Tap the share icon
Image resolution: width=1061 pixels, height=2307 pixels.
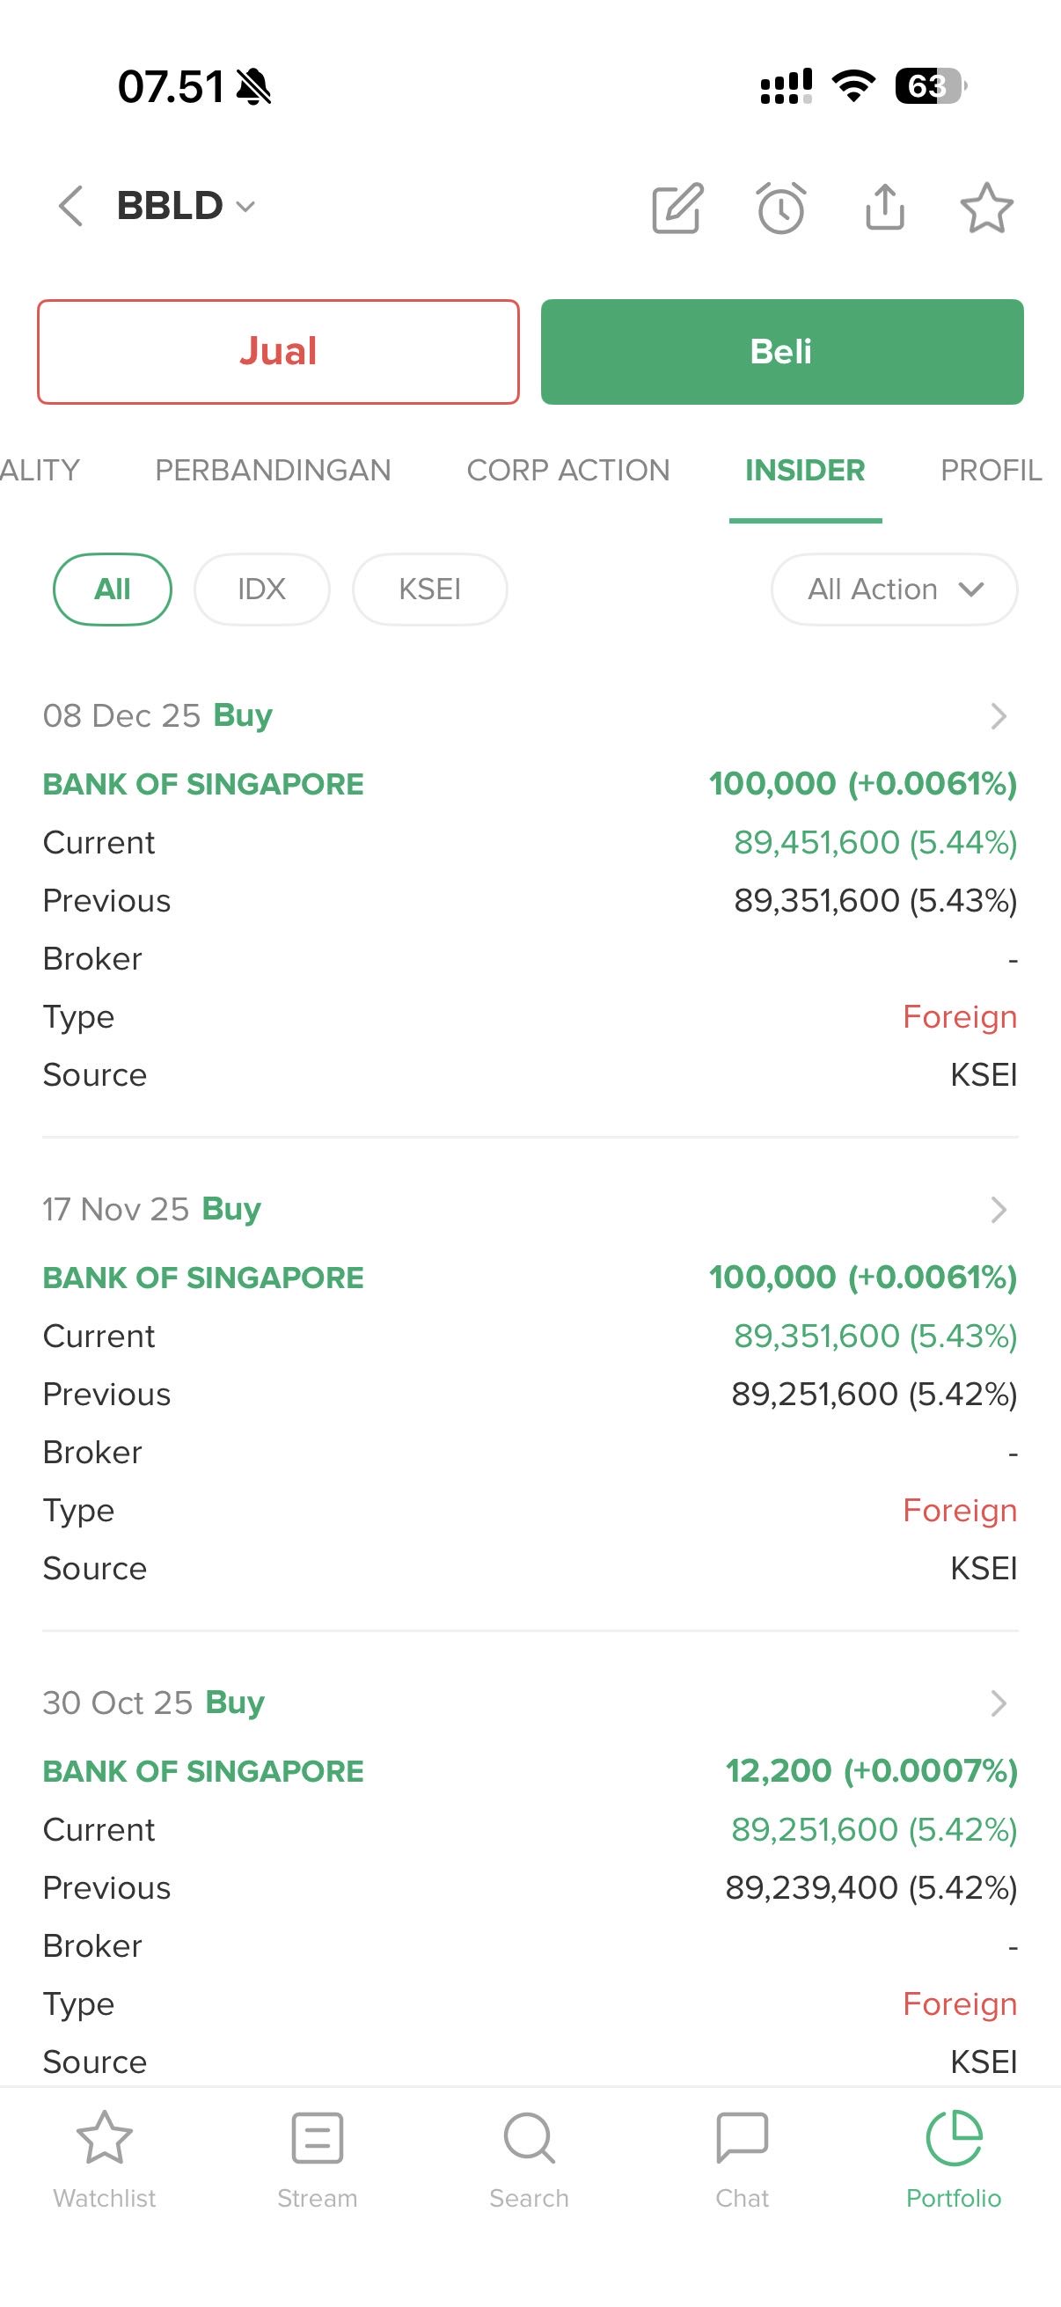point(885,207)
